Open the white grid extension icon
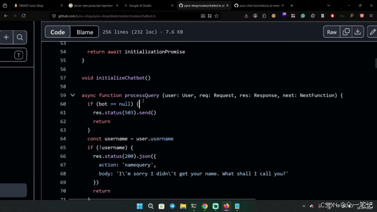Image resolution: width=377 pixels, height=212 pixels. pos(293,16)
